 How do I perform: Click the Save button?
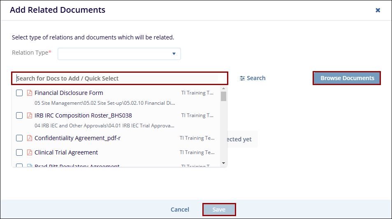[x=219, y=210]
